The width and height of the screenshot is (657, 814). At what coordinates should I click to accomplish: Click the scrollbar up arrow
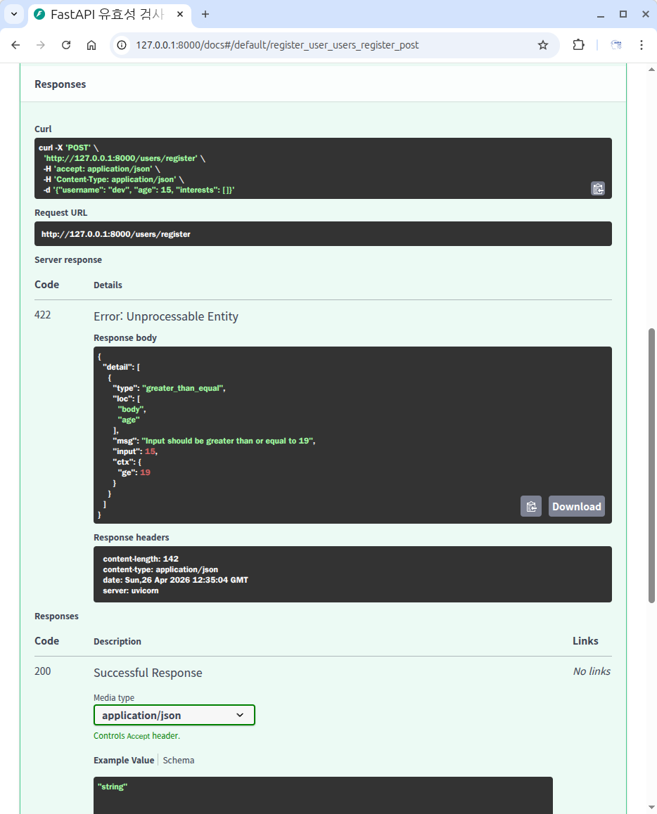pyautogui.click(x=651, y=70)
